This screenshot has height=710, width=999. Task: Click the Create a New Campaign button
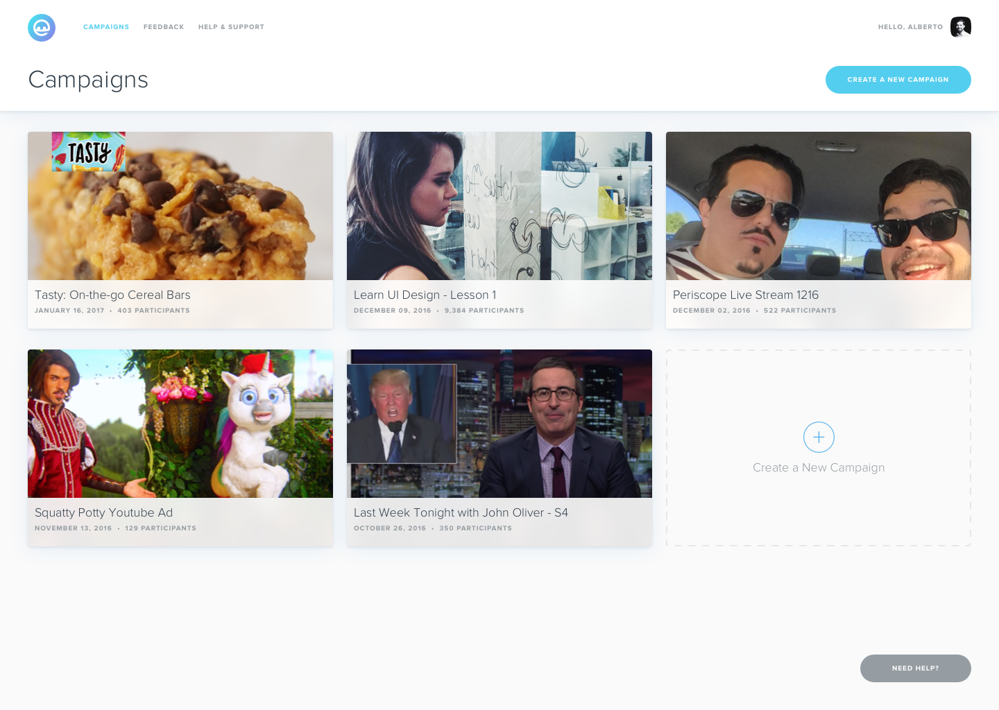coord(898,80)
